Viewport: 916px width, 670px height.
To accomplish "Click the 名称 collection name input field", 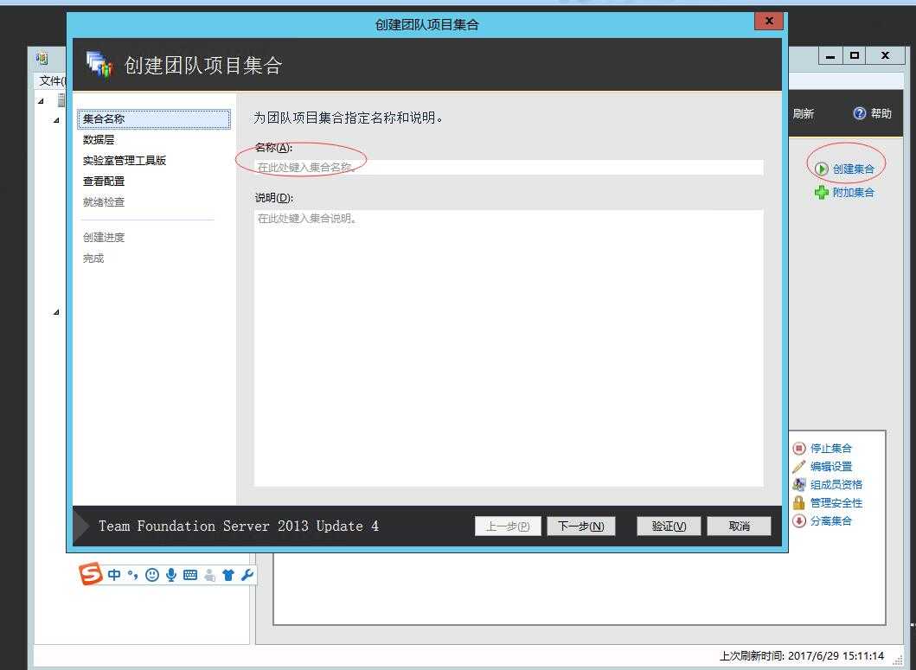I will (x=509, y=167).
